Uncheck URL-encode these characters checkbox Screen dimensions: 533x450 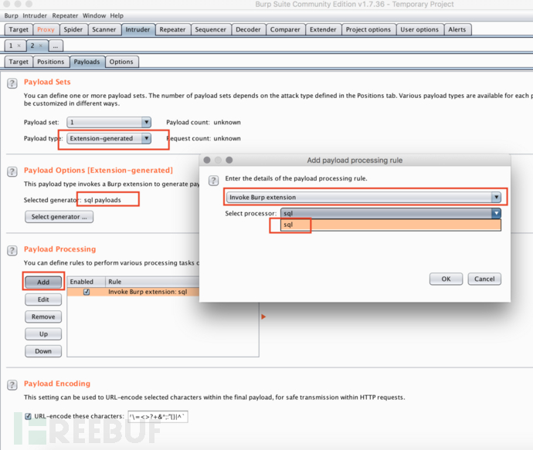[x=28, y=417]
